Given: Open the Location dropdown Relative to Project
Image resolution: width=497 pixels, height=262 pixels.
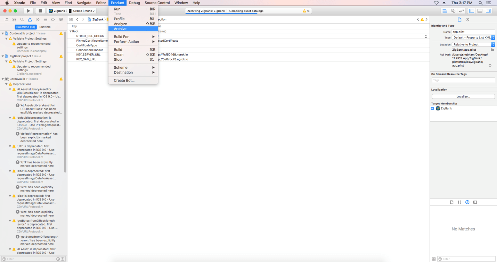Looking at the screenshot, I should coord(473,44).
